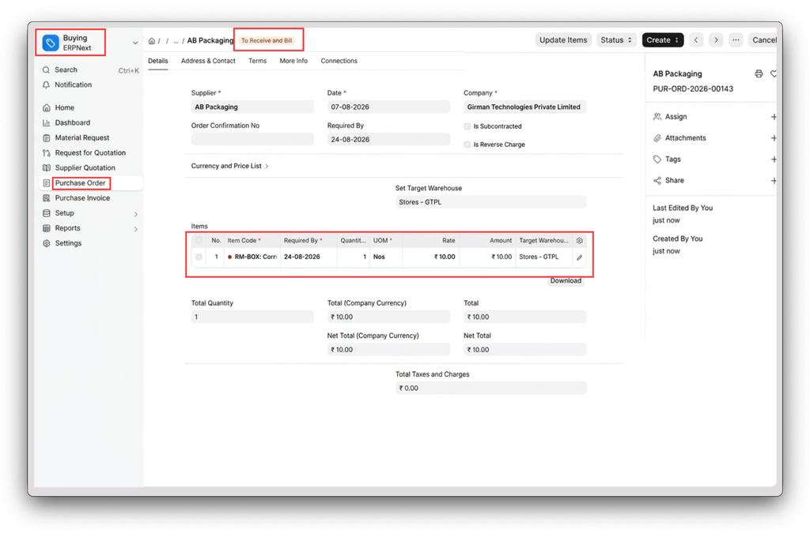Click the Target Warehouse cell in row 1
810x537 pixels.
pos(544,257)
